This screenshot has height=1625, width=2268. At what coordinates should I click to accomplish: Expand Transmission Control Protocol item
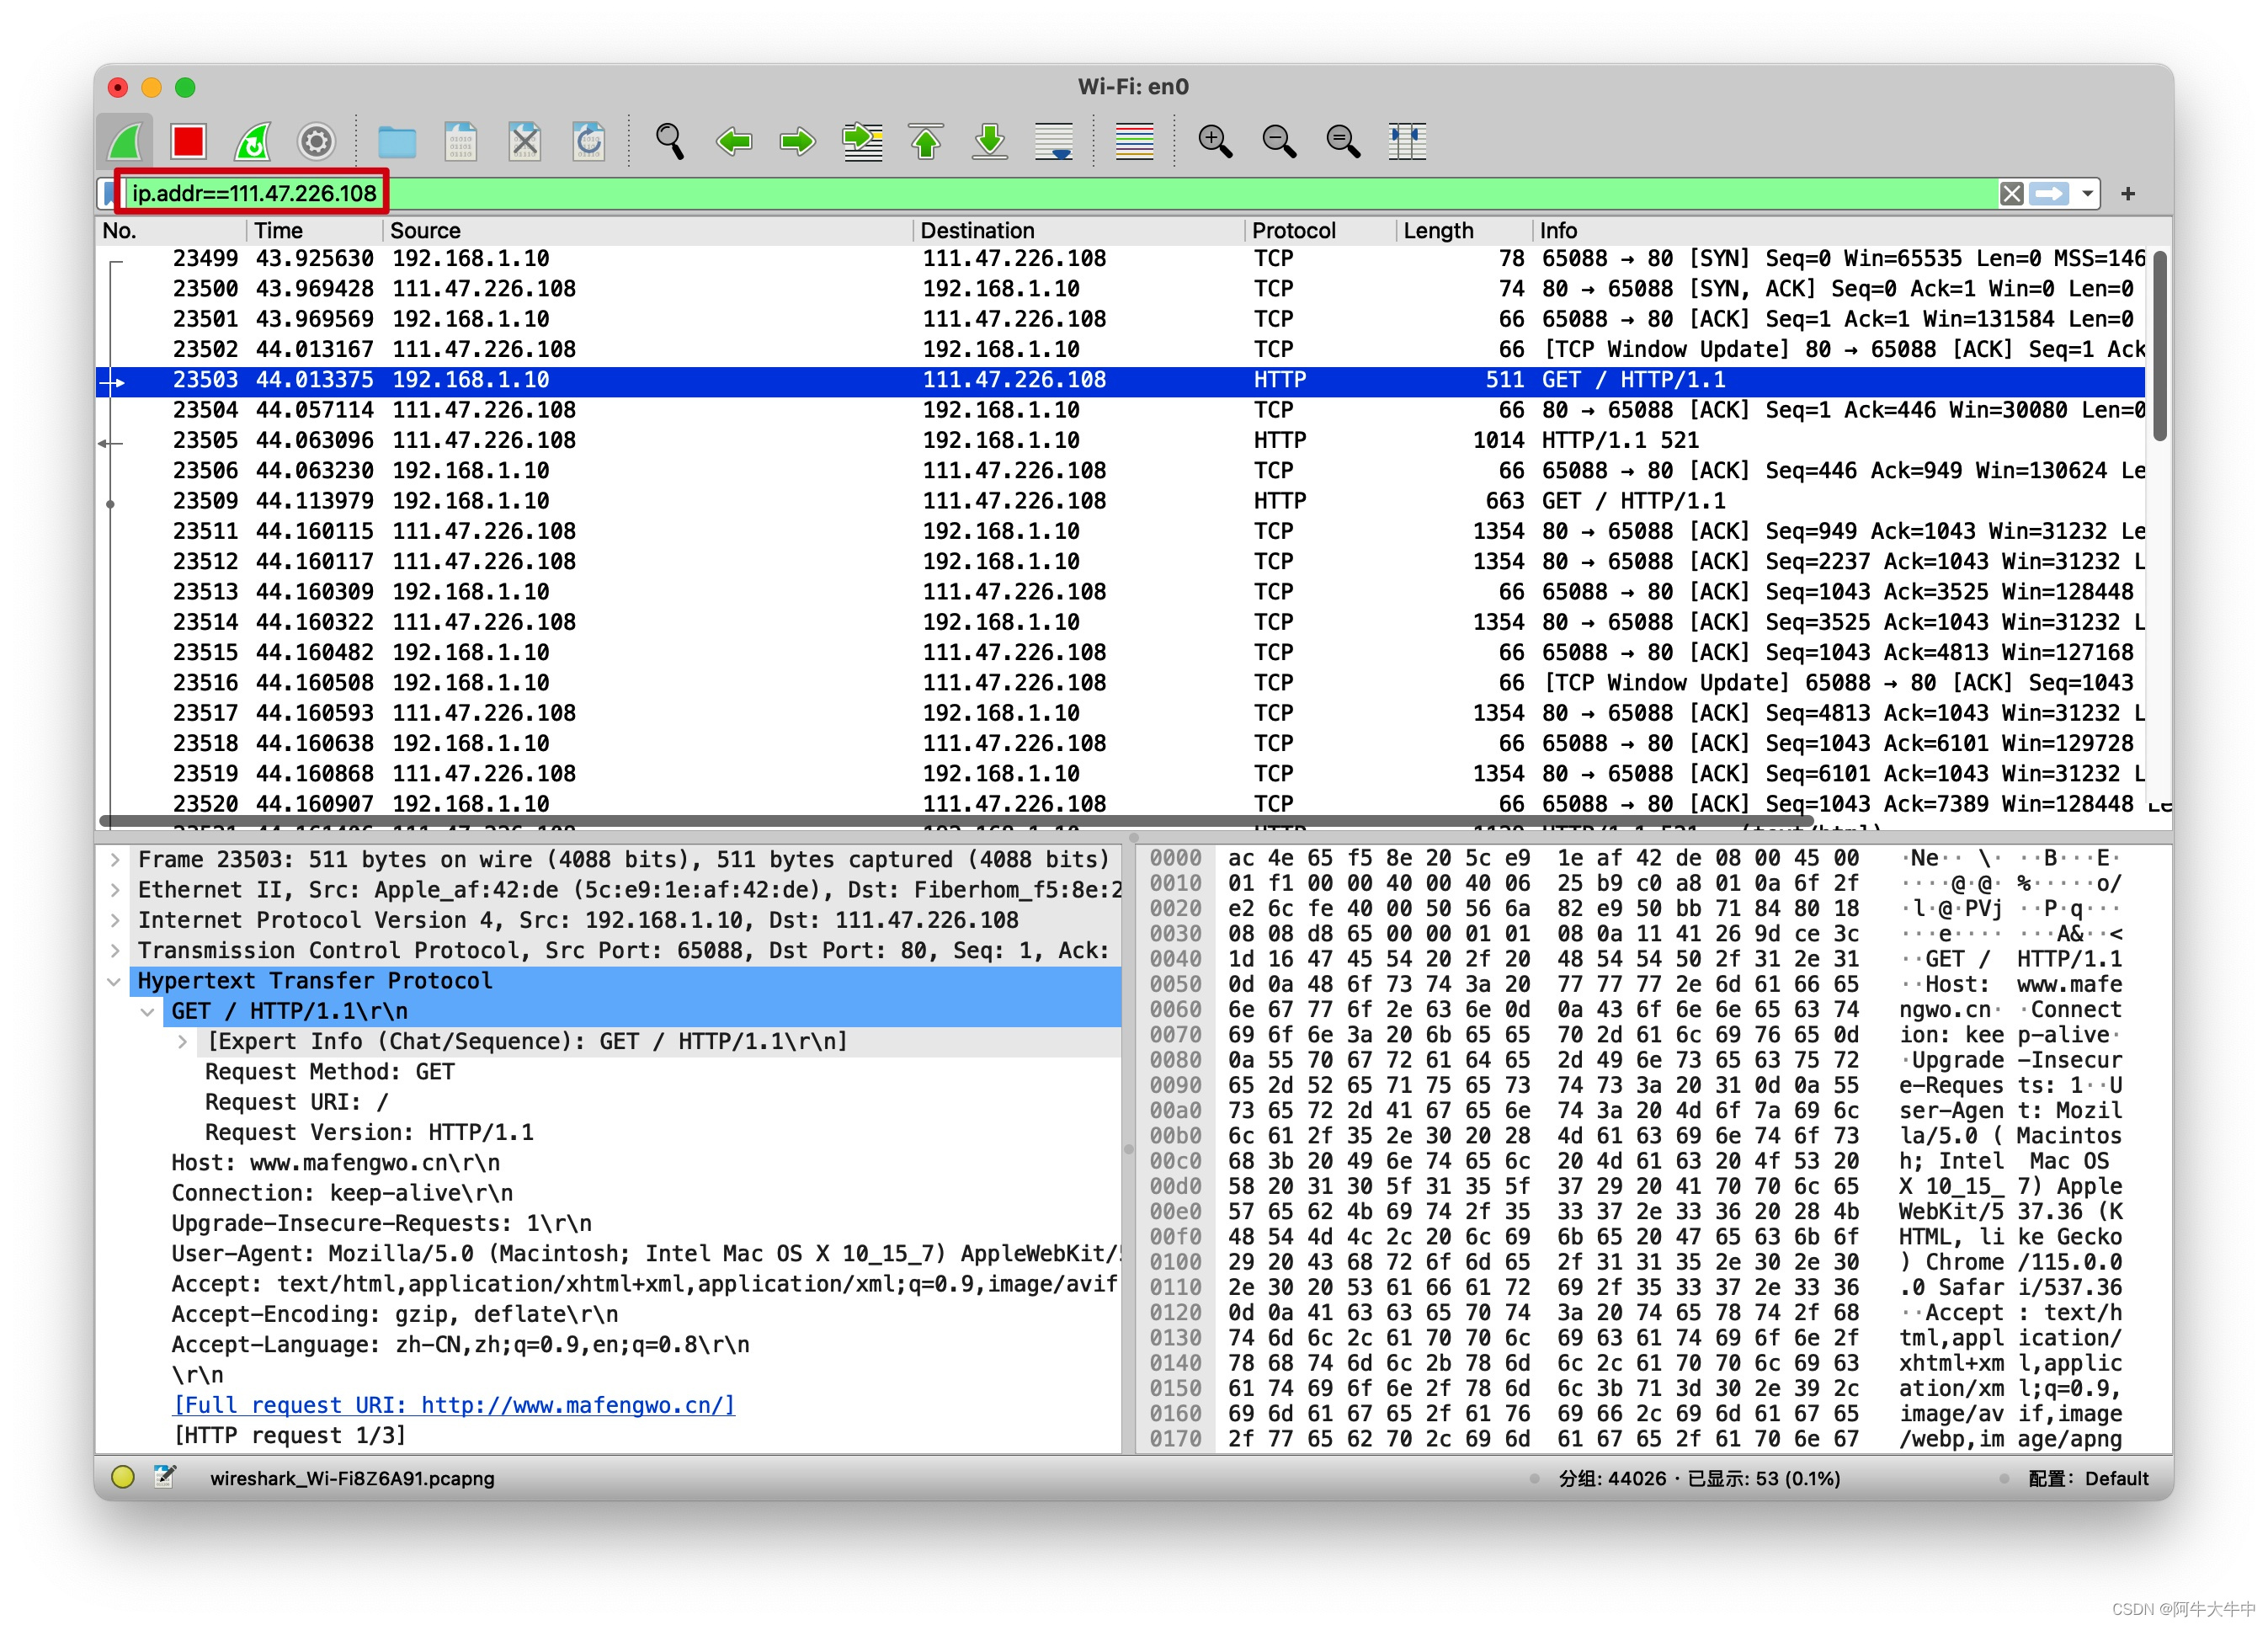pyautogui.click(x=115, y=950)
